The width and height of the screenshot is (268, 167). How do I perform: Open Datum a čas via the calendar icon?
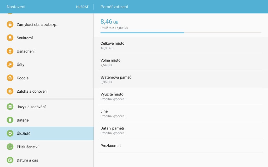[x=10, y=160]
